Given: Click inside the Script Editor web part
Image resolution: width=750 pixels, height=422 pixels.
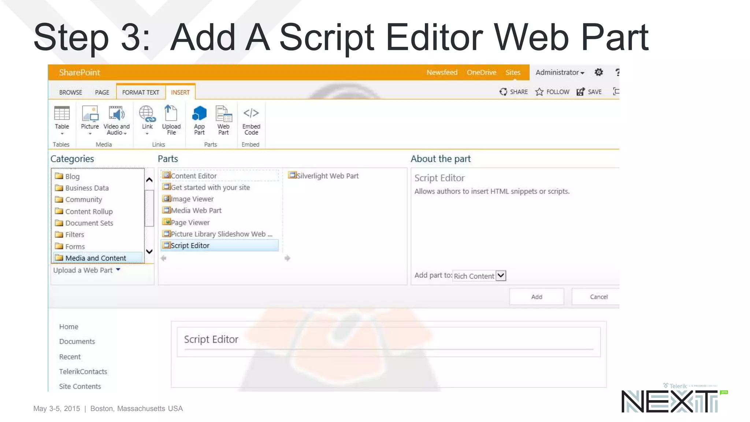Looking at the screenshot, I should 389,342.
